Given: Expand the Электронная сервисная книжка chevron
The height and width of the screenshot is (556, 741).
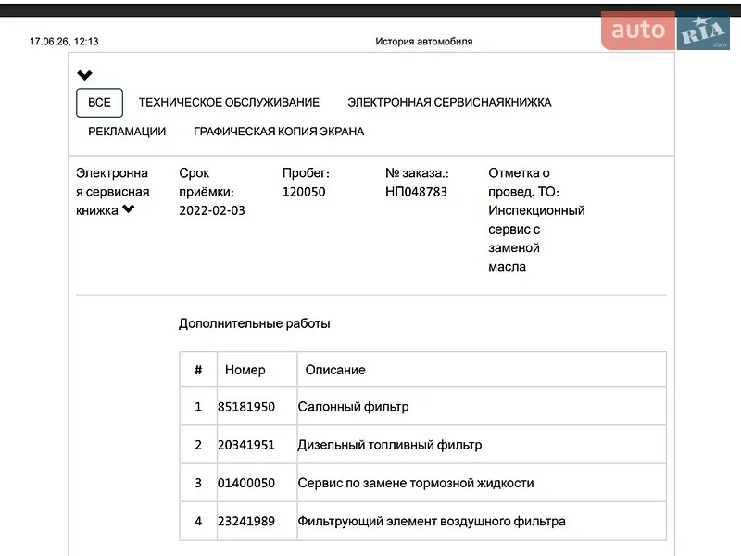Looking at the screenshot, I should pos(129,208).
